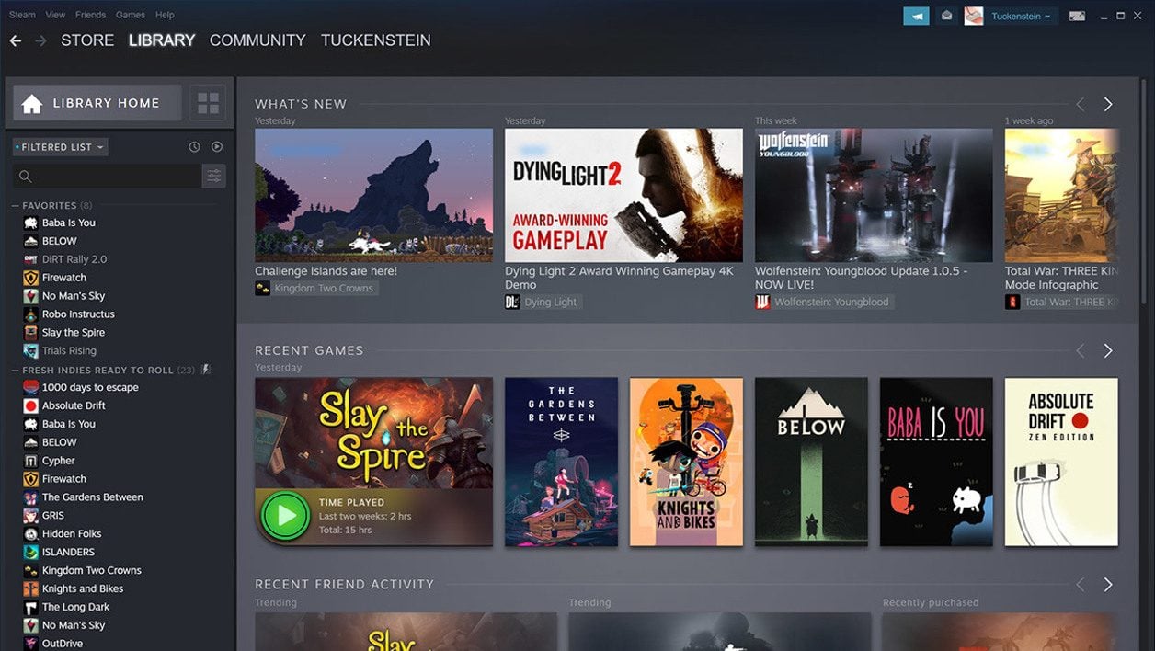
Task: Select 1000 days to escape
Action: point(90,387)
